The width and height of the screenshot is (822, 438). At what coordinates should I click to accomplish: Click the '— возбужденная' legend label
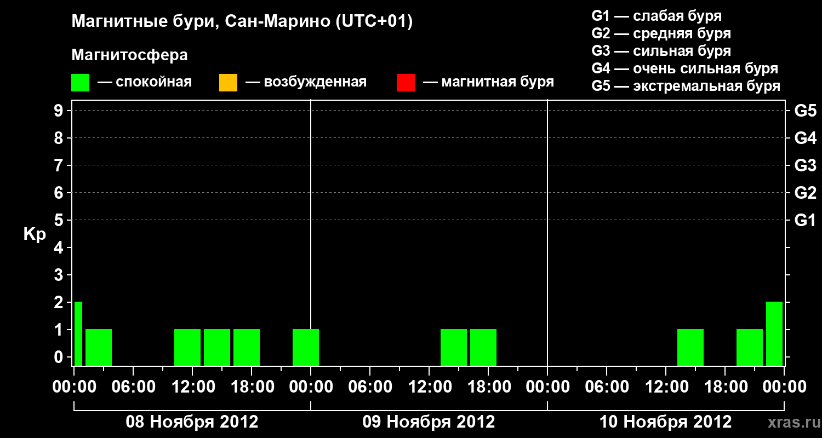pos(306,82)
